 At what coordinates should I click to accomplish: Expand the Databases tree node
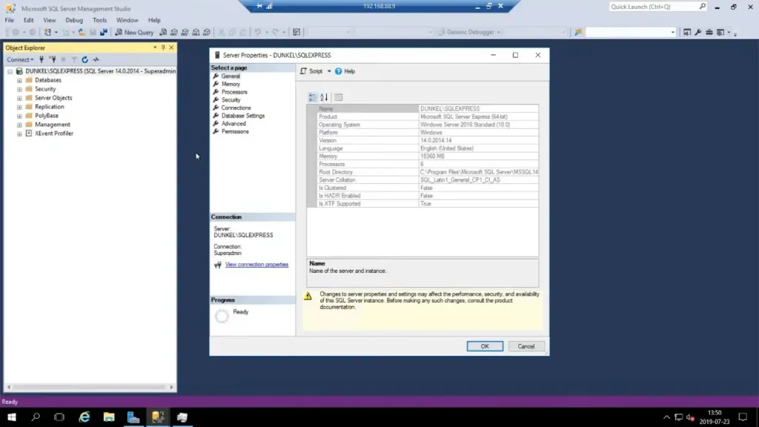tap(19, 80)
